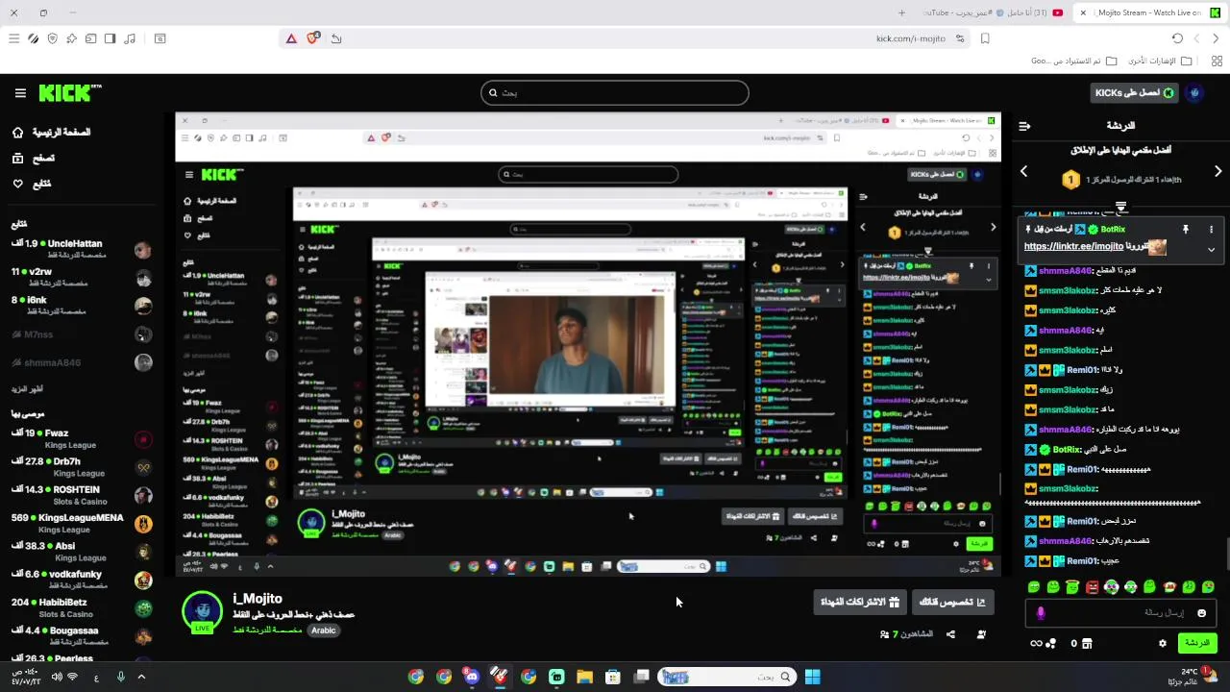Switch to the Mojito Stream browser tab
The image size is (1230, 692).
point(1148,12)
